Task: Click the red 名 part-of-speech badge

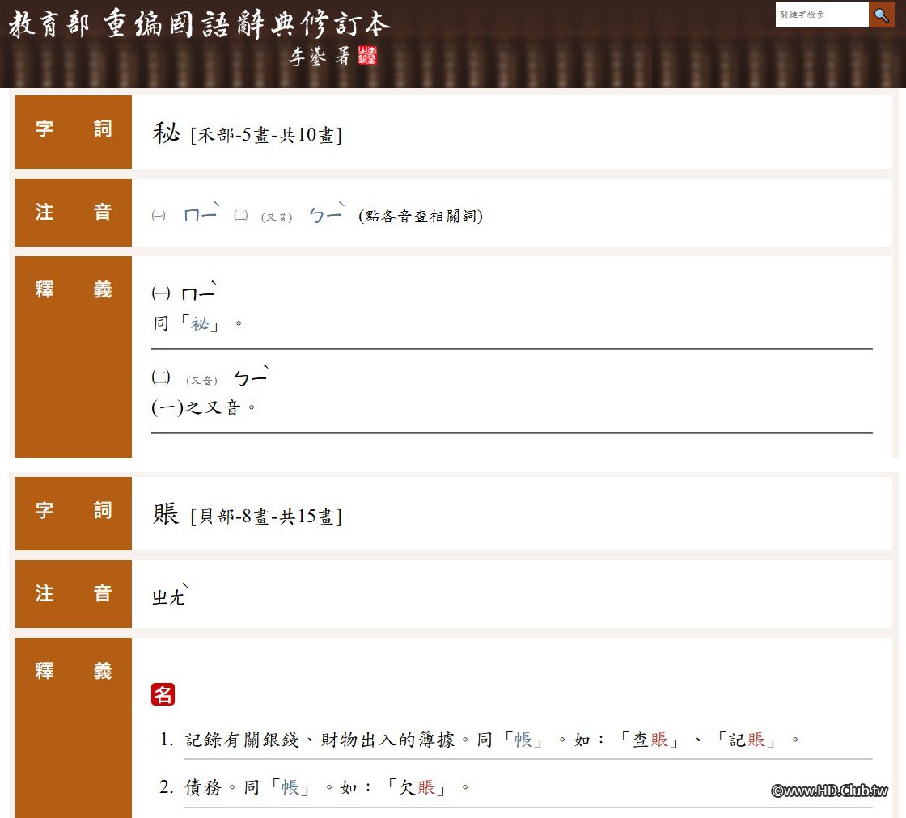Action: [163, 694]
